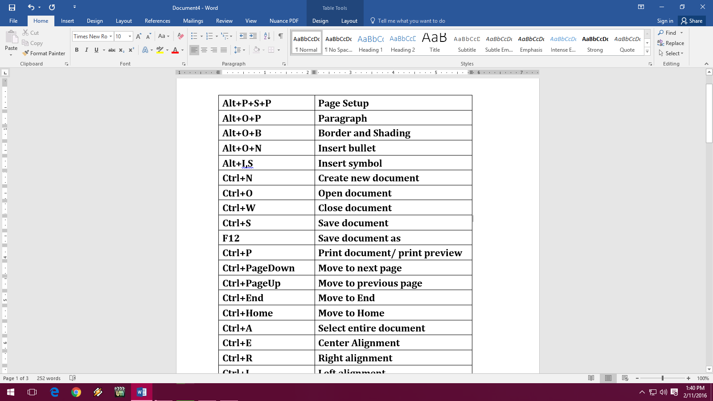Click the Share button
This screenshot has height=401, width=713.
point(692,20)
